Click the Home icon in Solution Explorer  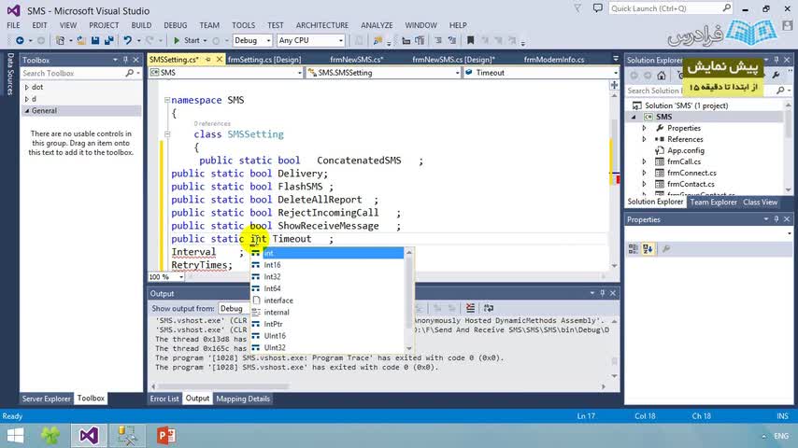point(661,76)
